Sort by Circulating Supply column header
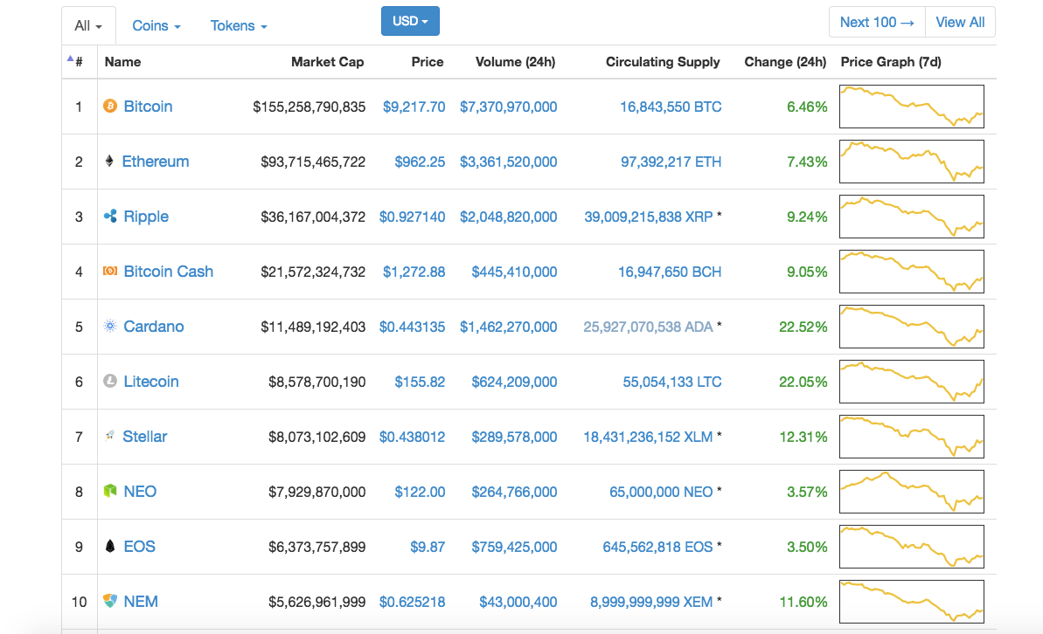Viewport: 1043px width, 634px height. point(663,62)
